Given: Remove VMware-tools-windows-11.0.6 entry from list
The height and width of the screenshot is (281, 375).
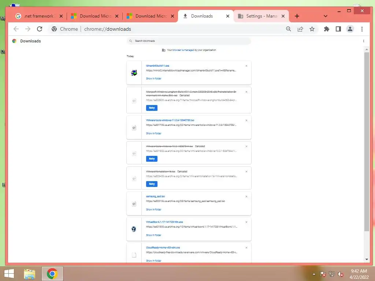Looking at the screenshot, I should click(246, 120).
